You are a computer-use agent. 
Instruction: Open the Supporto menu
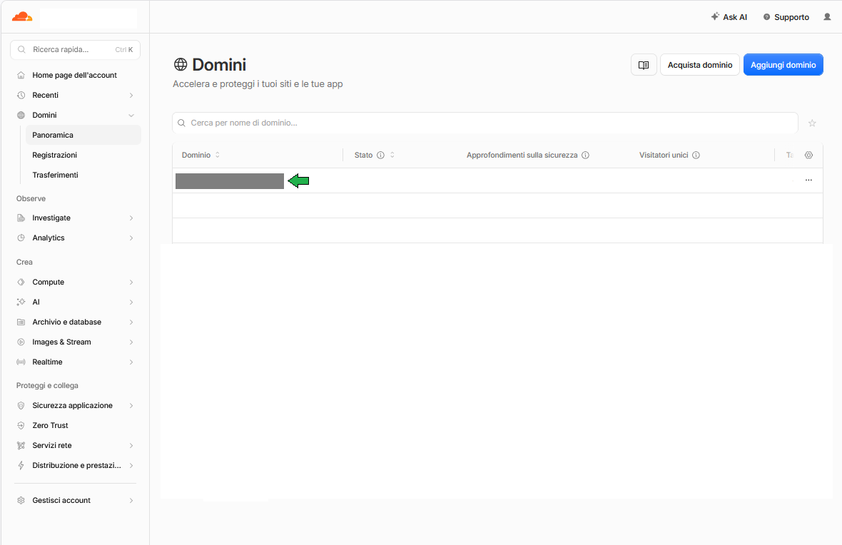[x=786, y=17]
